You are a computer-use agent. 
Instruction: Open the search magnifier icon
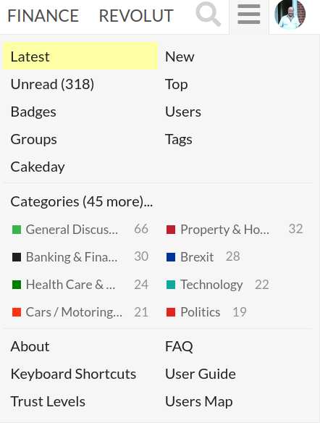pos(208,14)
